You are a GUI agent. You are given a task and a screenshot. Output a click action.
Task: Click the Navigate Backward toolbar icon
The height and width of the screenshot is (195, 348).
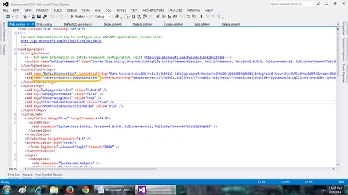point(8,17)
